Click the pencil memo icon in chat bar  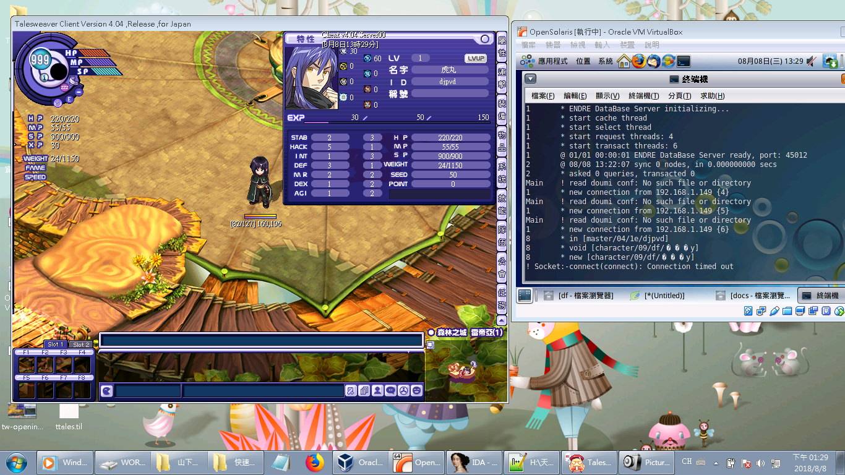(x=351, y=391)
